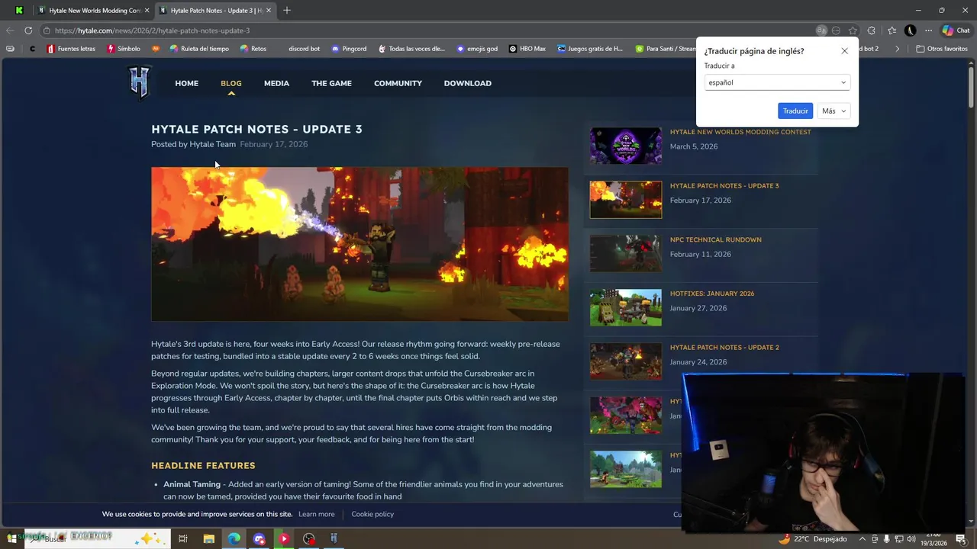This screenshot has width=977, height=549.
Task: Open the NPC Technical Rundown article link
Action: click(x=716, y=239)
